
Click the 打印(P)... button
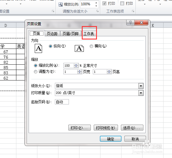point(79,128)
